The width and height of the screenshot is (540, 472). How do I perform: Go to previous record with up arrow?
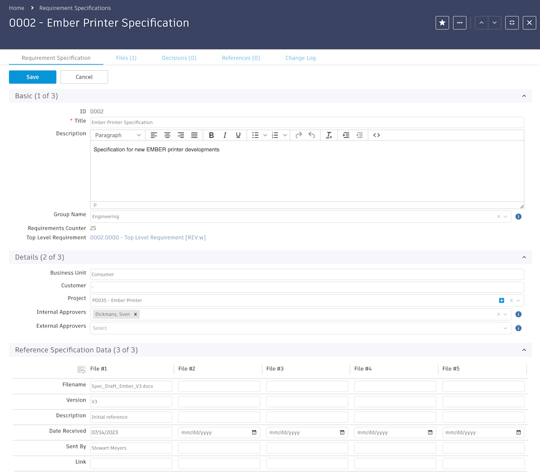coord(482,23)
